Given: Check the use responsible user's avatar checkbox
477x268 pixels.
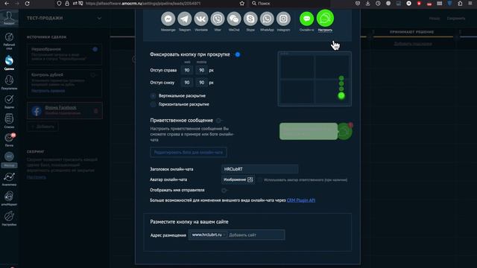Looking at the screenshot, I should (260, 180).
